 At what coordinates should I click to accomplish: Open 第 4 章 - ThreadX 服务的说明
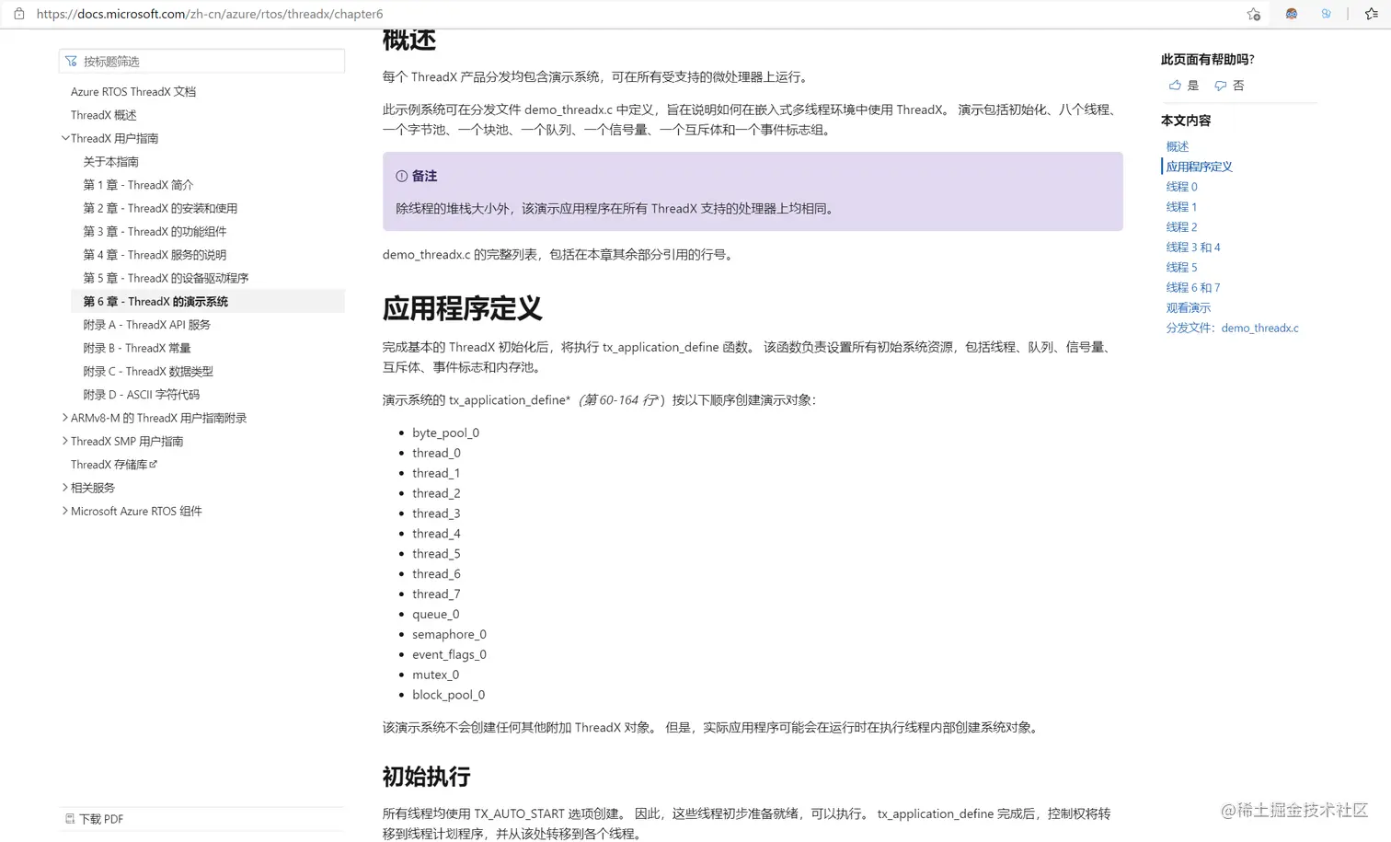tap(155, 255)
